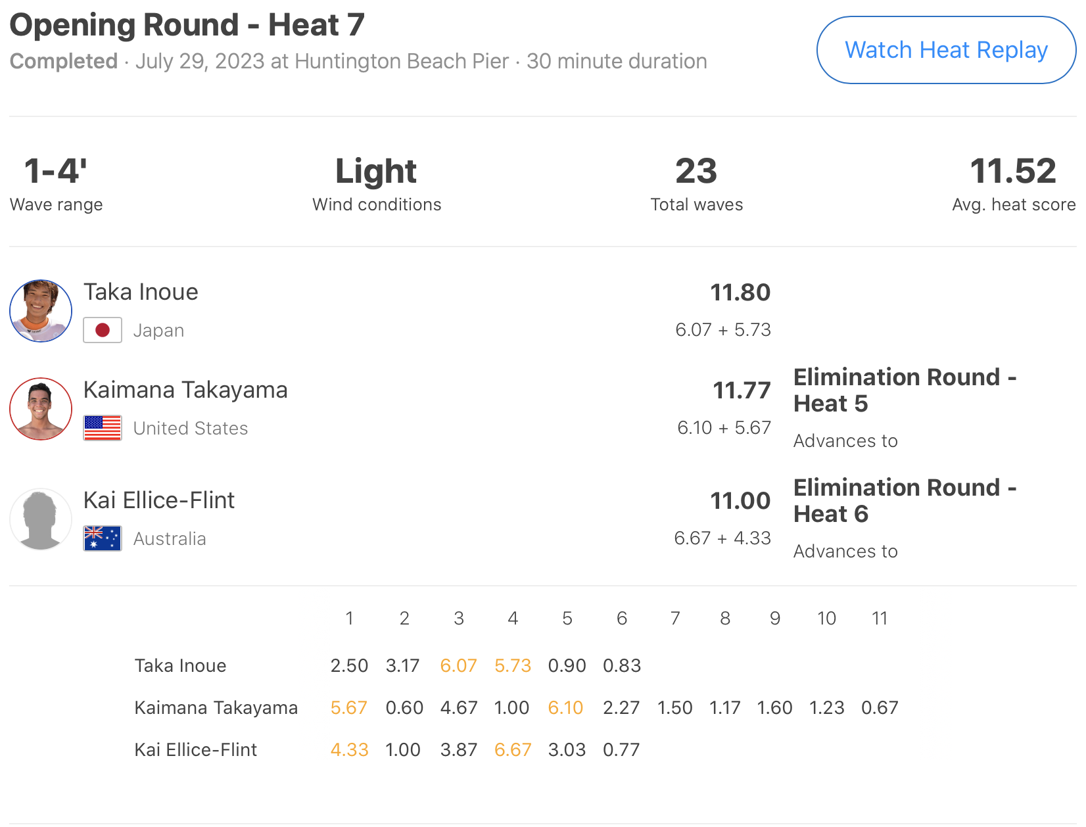This screenshot has height=827, width=1086.
Task: Click the Japan flag icon
Action: (103, 330)
